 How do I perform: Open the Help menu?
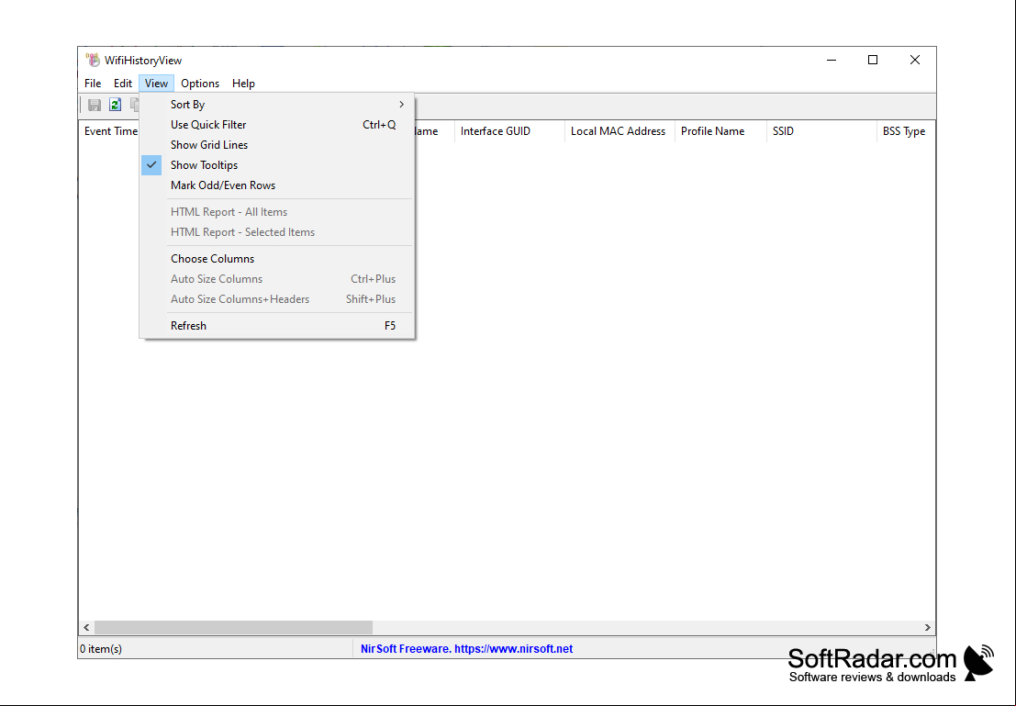(x=243, y=84)
